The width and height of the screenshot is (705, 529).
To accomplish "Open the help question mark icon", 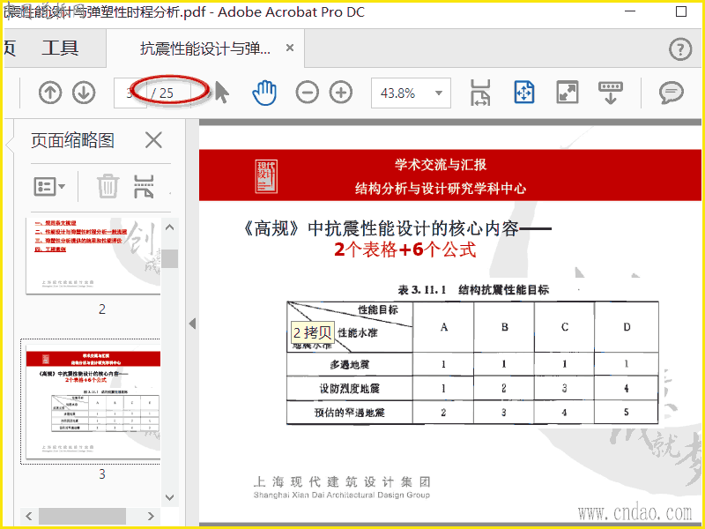I will 680,49.
